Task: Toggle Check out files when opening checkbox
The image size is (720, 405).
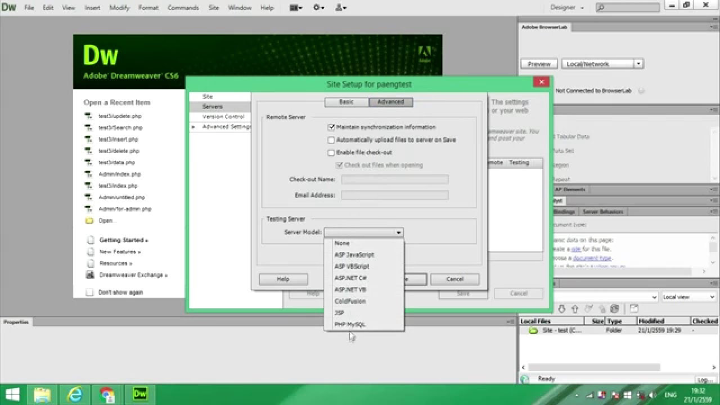Action: 339,165
